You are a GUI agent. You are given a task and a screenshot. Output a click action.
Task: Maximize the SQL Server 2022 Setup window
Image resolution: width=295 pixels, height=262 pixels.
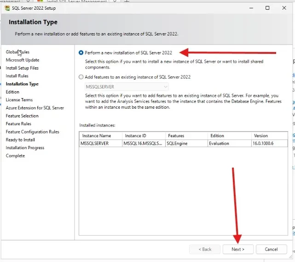coord(267,8)
